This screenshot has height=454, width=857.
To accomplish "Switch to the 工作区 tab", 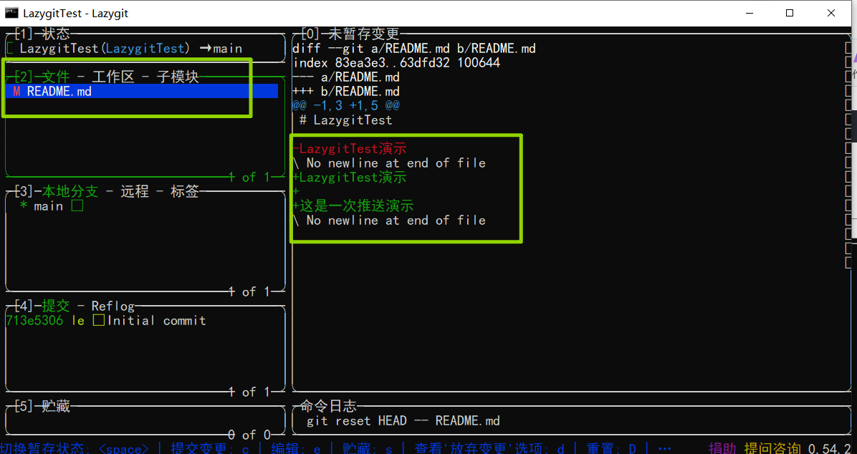I will pos(112,77).
